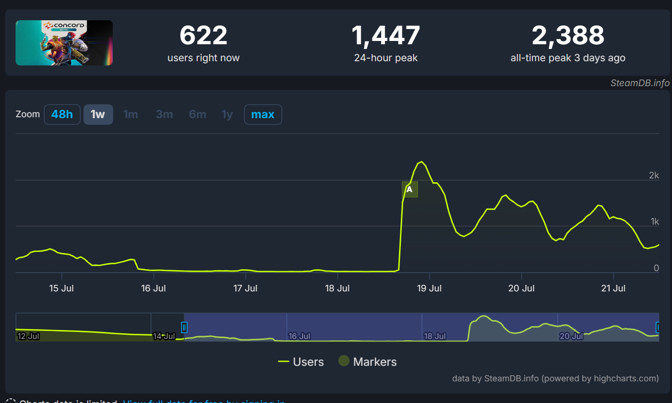Screen dimensions: 672x403
Task: Click the 17 Jul axis label
Action: (x=245, y=288)
